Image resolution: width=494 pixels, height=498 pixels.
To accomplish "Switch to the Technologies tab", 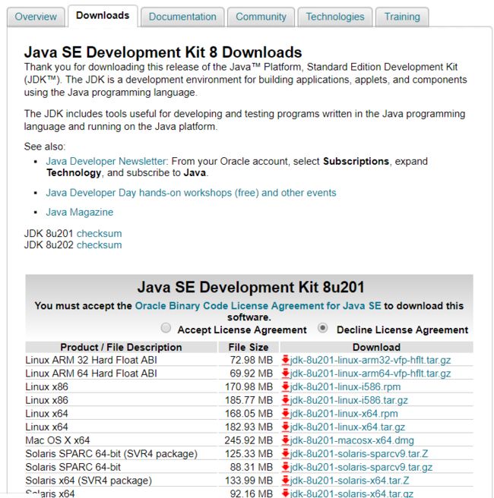I will (335, 17).
